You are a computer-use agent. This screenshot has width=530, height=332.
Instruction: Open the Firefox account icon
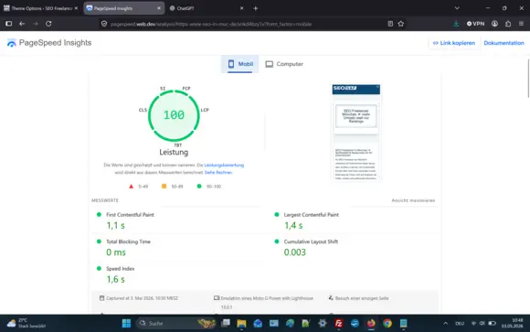coord(494,24)
